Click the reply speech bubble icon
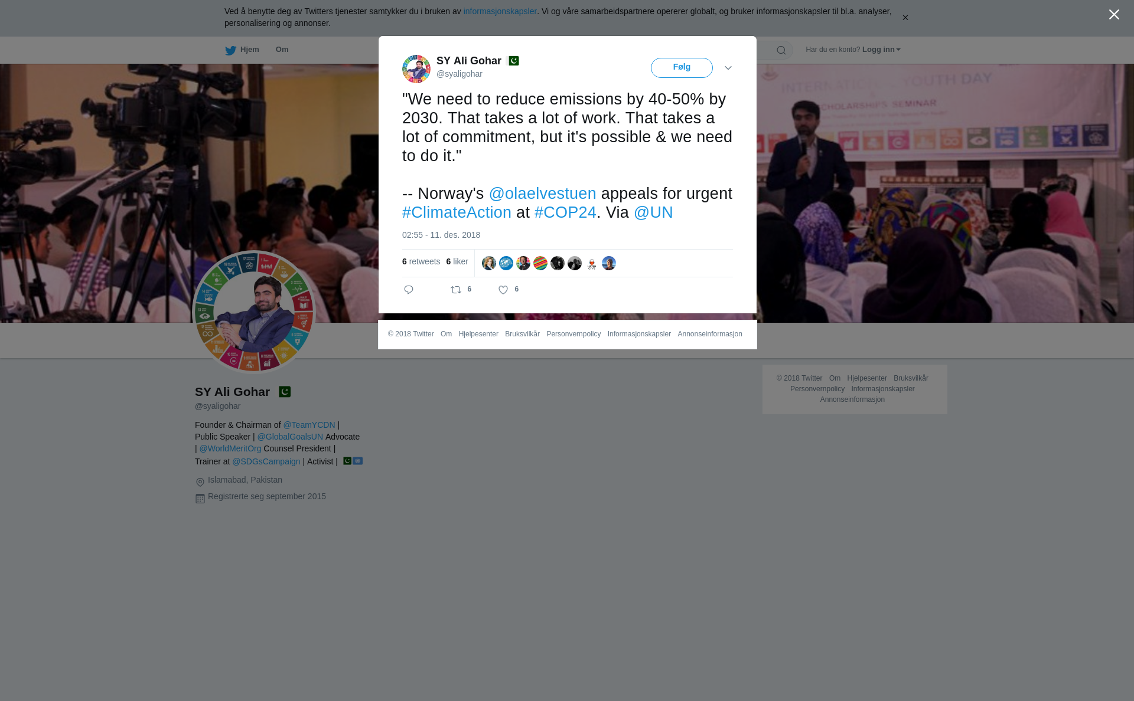 pyautogui.click(x=409, y=290)
